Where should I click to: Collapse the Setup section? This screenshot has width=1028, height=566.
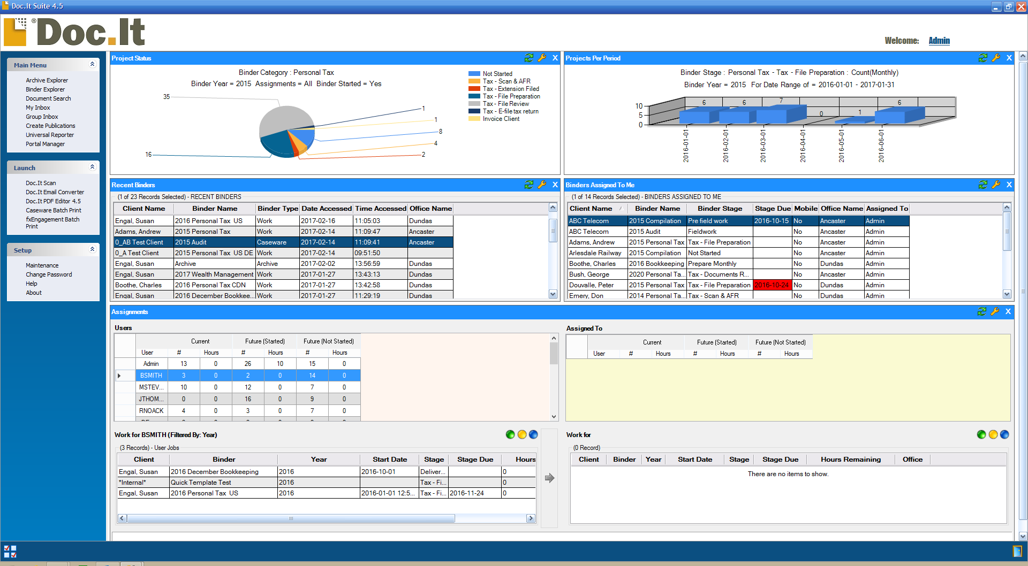pyautogui.click(x=92, y=249)
